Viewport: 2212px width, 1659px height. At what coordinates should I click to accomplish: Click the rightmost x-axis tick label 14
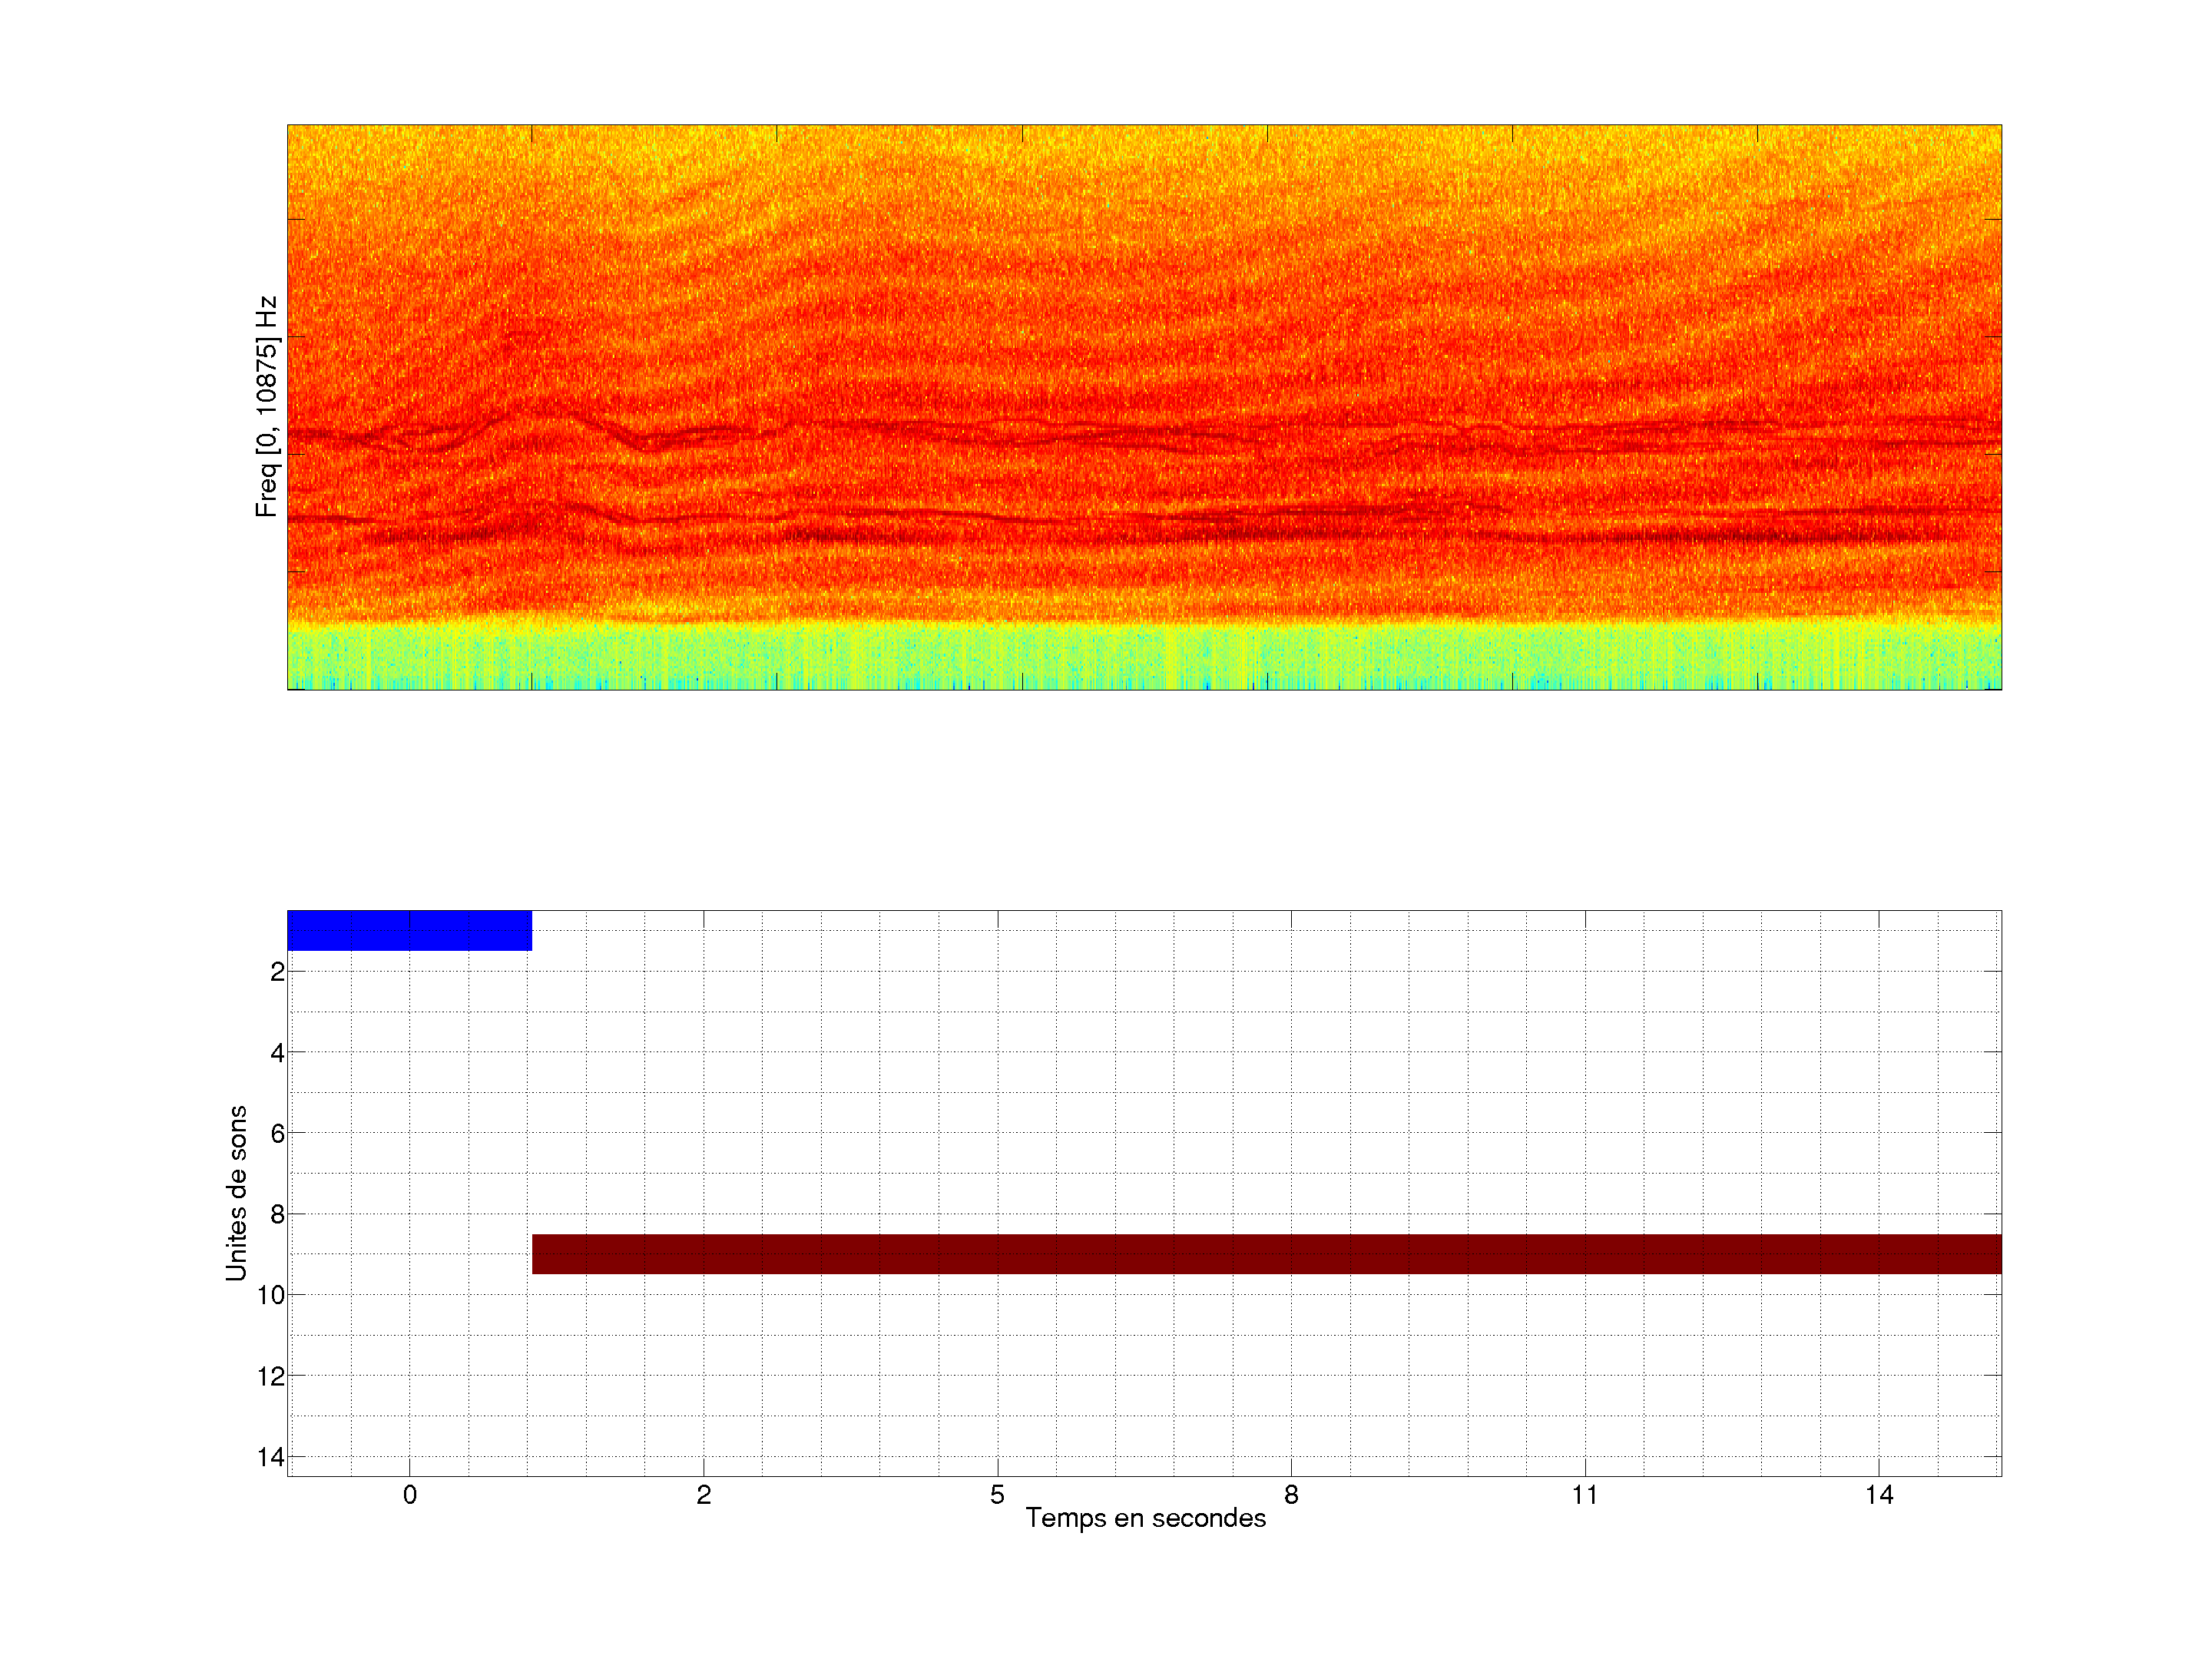(1879, 1495)
